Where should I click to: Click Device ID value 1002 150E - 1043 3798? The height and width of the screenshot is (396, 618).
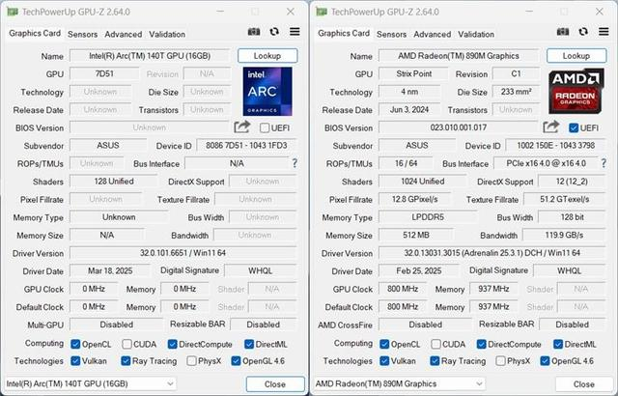(555, 145)
